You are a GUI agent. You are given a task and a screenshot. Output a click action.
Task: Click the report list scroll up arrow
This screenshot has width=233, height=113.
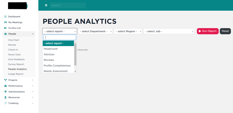[x=75, y=42]
